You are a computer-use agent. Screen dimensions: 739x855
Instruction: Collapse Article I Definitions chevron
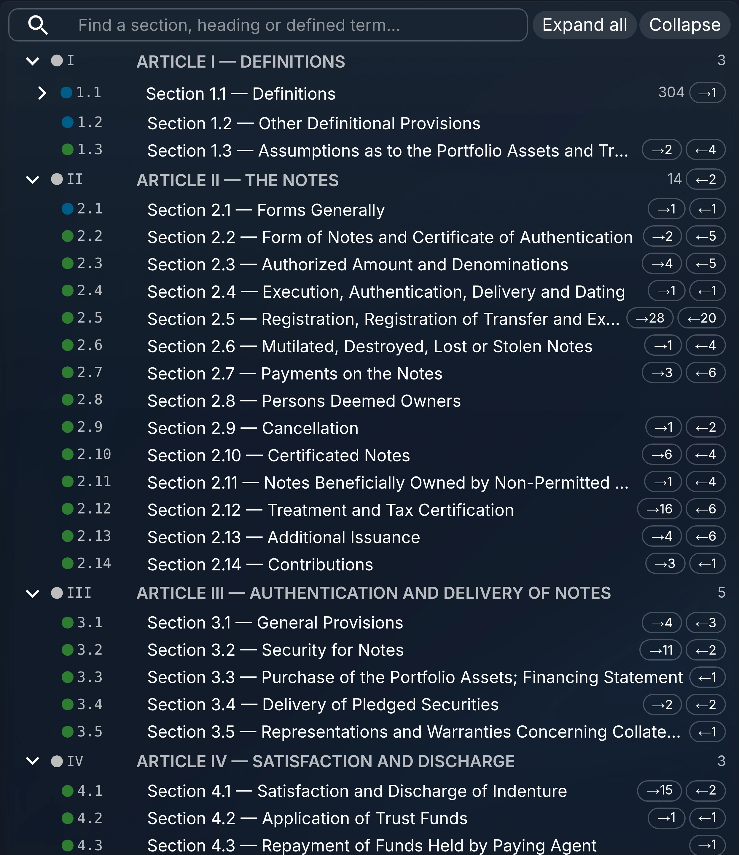tap(33, 61)
